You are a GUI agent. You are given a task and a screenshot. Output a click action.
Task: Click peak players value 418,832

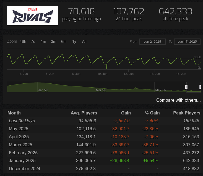[191, 169]
